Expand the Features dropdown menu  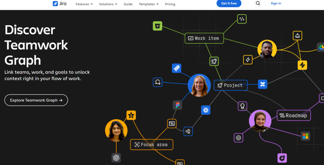point(84,4)
